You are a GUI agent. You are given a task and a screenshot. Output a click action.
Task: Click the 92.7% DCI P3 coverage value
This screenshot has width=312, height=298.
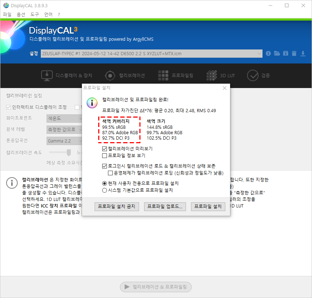coord(116,138)
